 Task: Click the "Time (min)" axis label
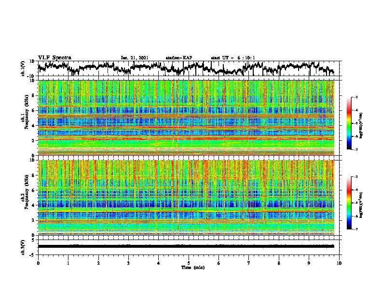pyautogui.click(x=193, y=268)
